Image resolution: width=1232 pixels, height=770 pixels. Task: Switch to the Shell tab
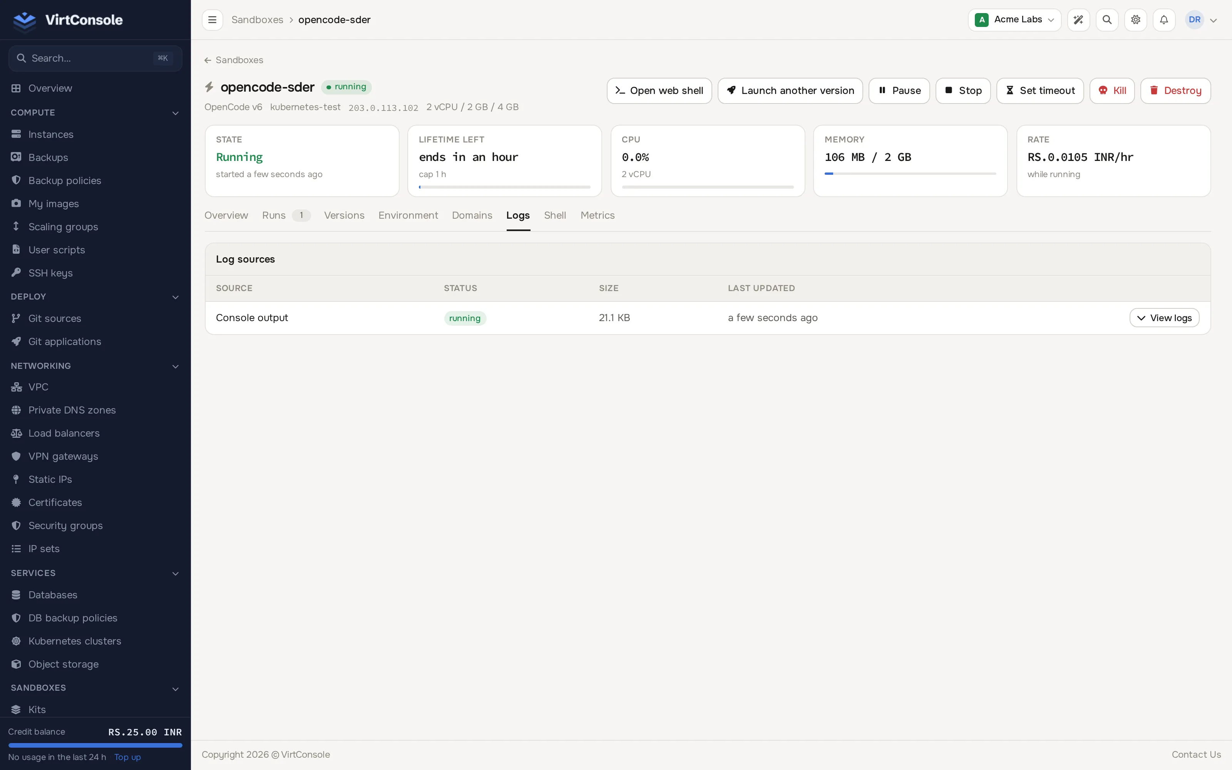tap(554, 216)
